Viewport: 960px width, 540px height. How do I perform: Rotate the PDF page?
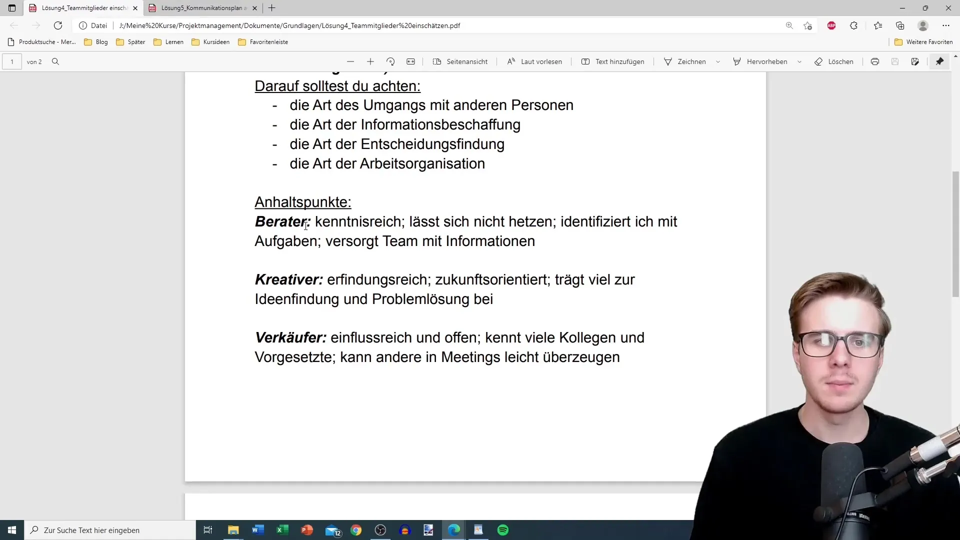click(x=390, y=61)
